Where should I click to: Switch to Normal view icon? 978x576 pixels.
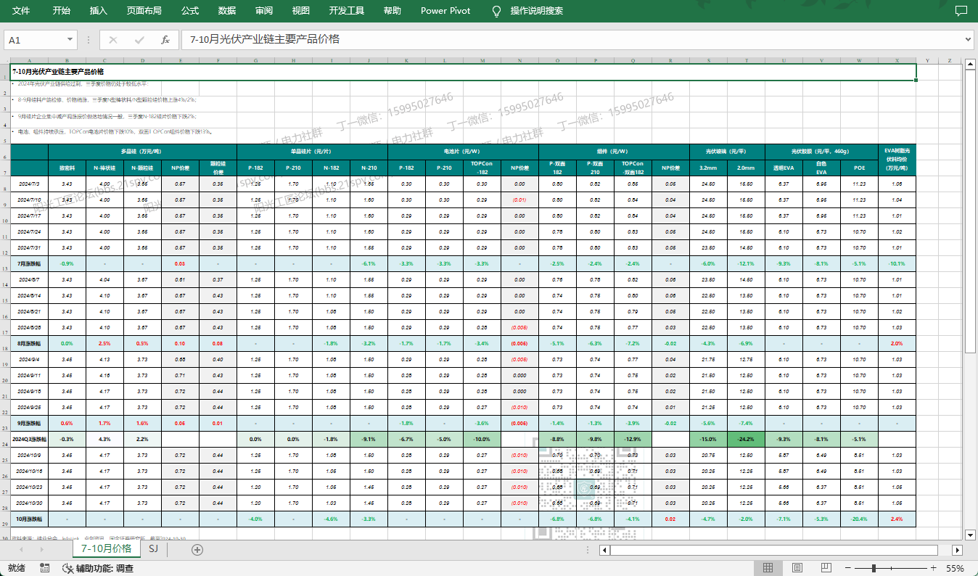[768, 568]
